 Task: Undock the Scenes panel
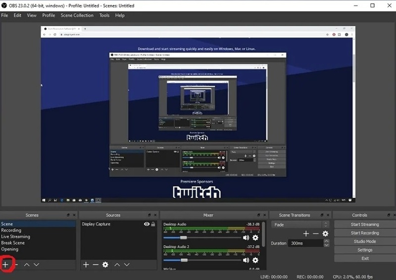pos(68,215)
